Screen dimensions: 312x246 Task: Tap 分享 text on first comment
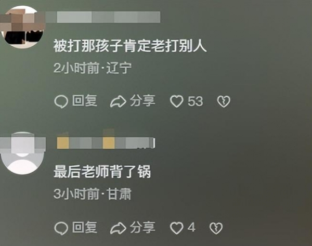[142, 101]
